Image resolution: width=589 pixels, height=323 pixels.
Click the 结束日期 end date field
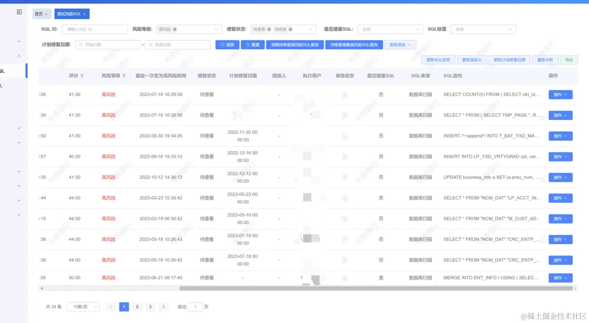point(178,45)
